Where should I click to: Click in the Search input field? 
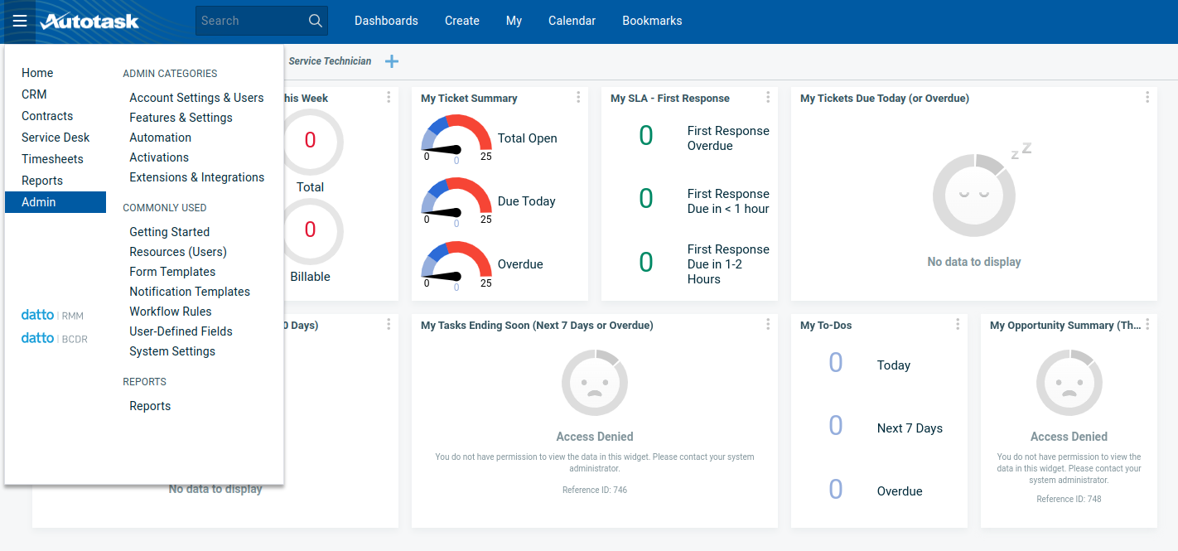click(x=249, y=21)
